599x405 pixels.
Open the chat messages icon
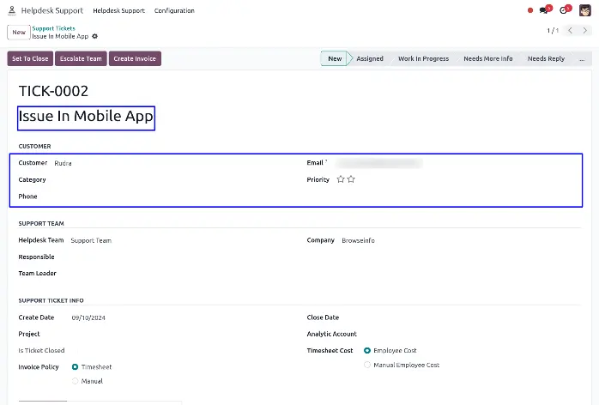pos(545,10)
